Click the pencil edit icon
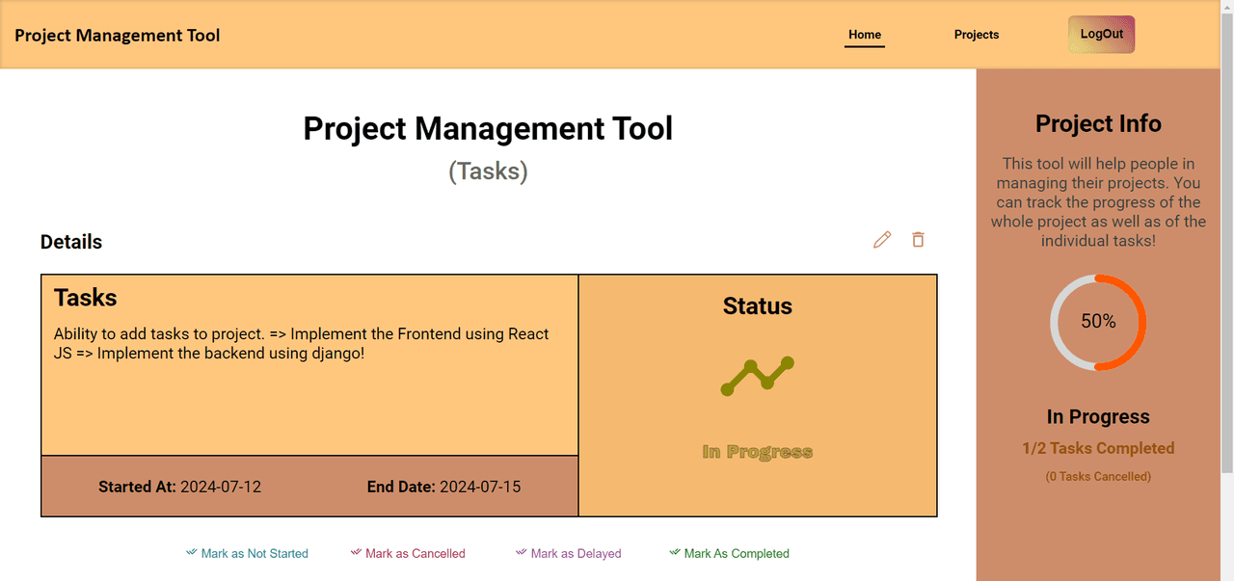1234x581 pixels. [x=881, y=240]
